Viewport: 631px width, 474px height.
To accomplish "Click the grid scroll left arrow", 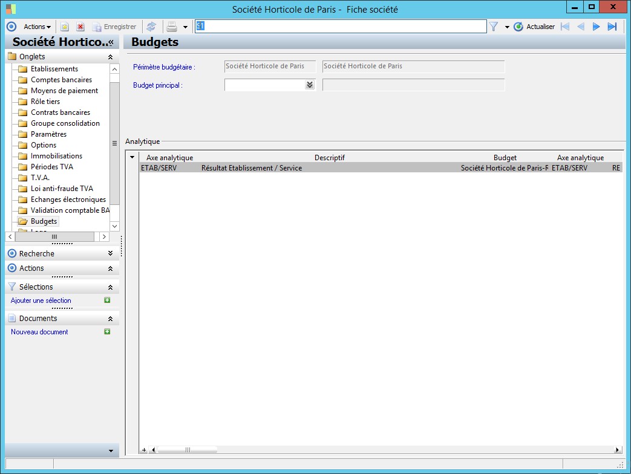I will 153,450.
